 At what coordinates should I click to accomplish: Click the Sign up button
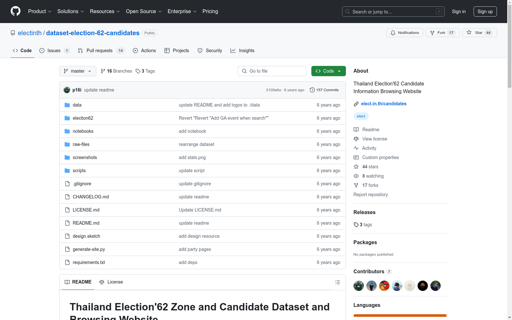[x=485, y=12]
